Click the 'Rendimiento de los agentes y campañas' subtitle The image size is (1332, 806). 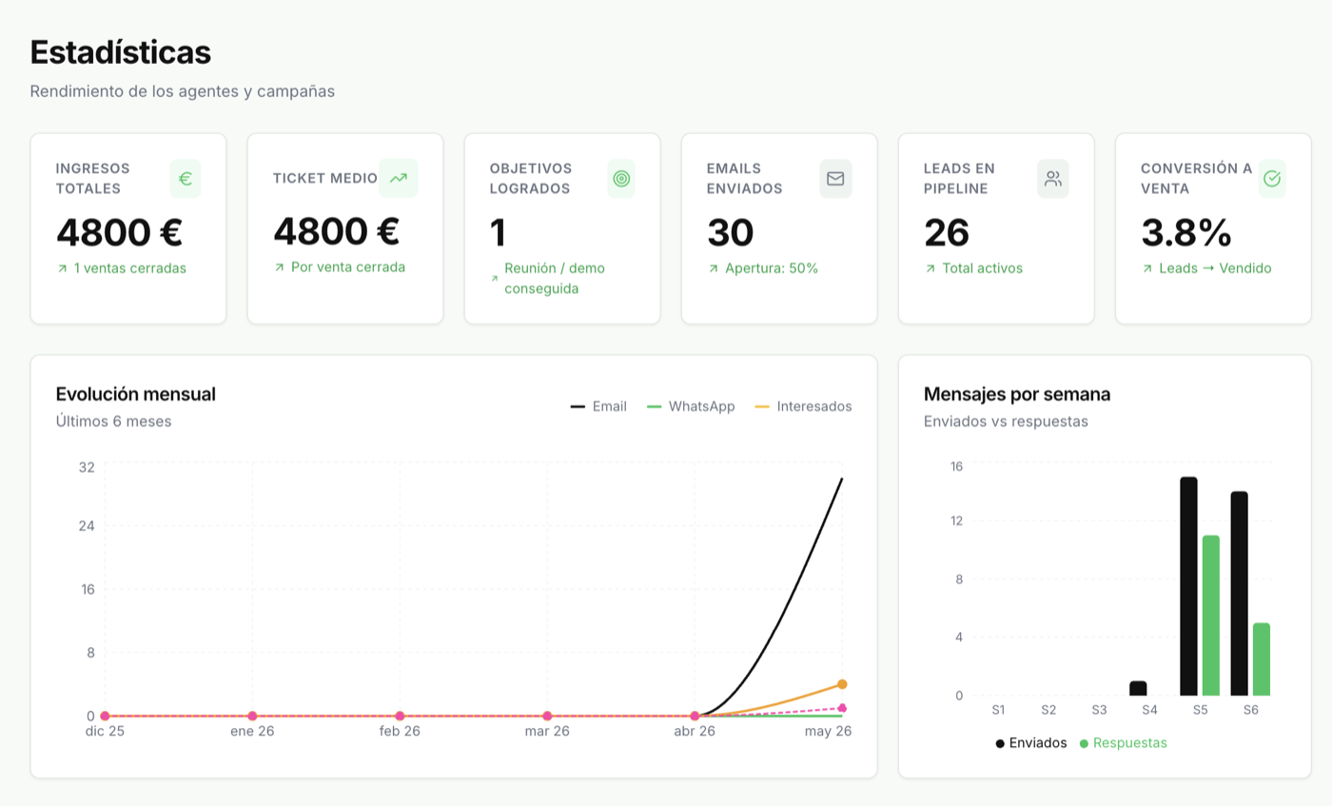point(183,91)
